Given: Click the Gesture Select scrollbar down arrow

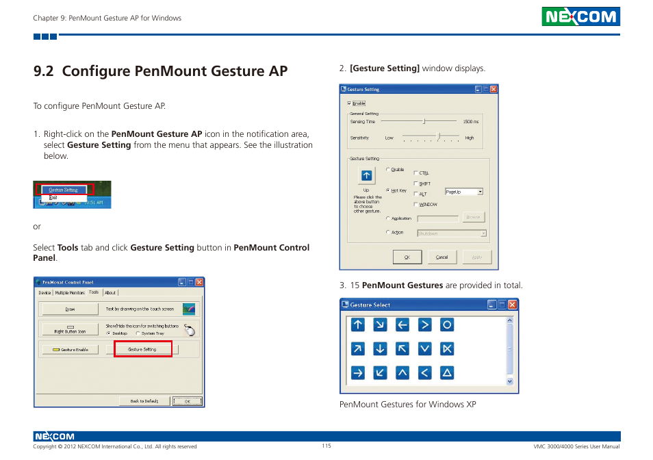Looking at the screenshot, I should pyautogui.click(x=509, y=381).
